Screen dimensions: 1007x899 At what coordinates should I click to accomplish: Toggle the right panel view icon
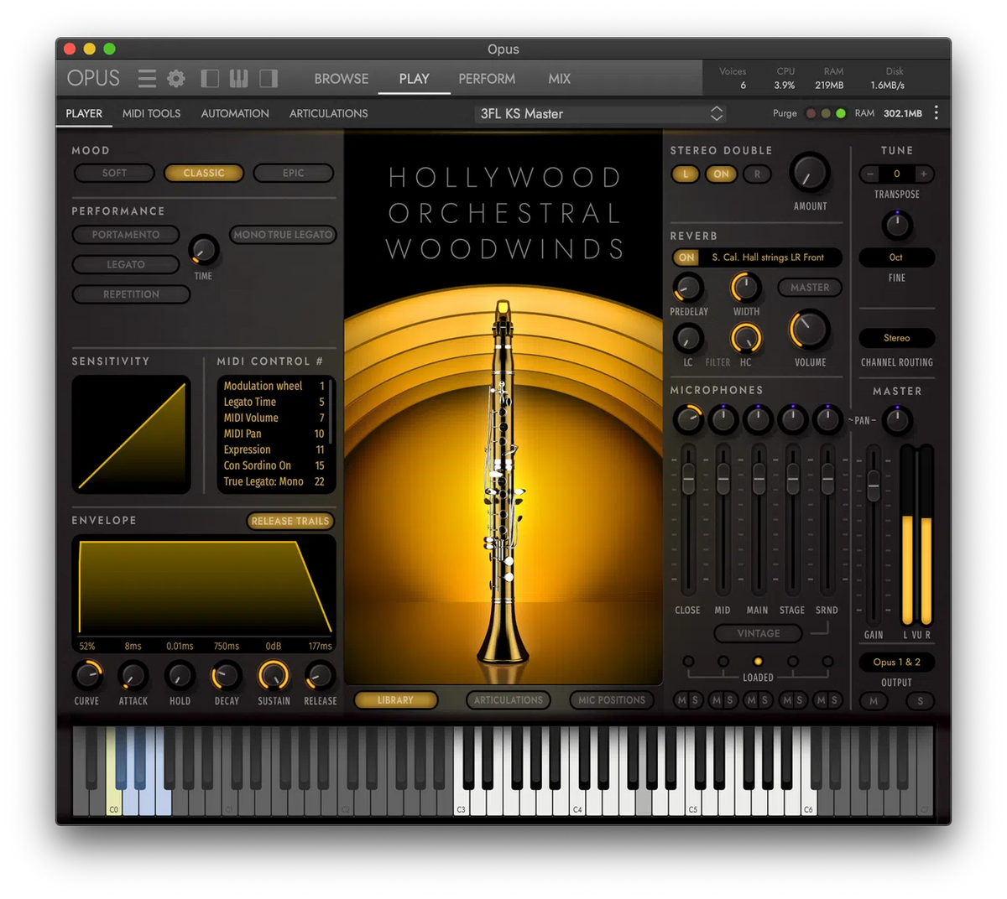[x=269, y=78]
